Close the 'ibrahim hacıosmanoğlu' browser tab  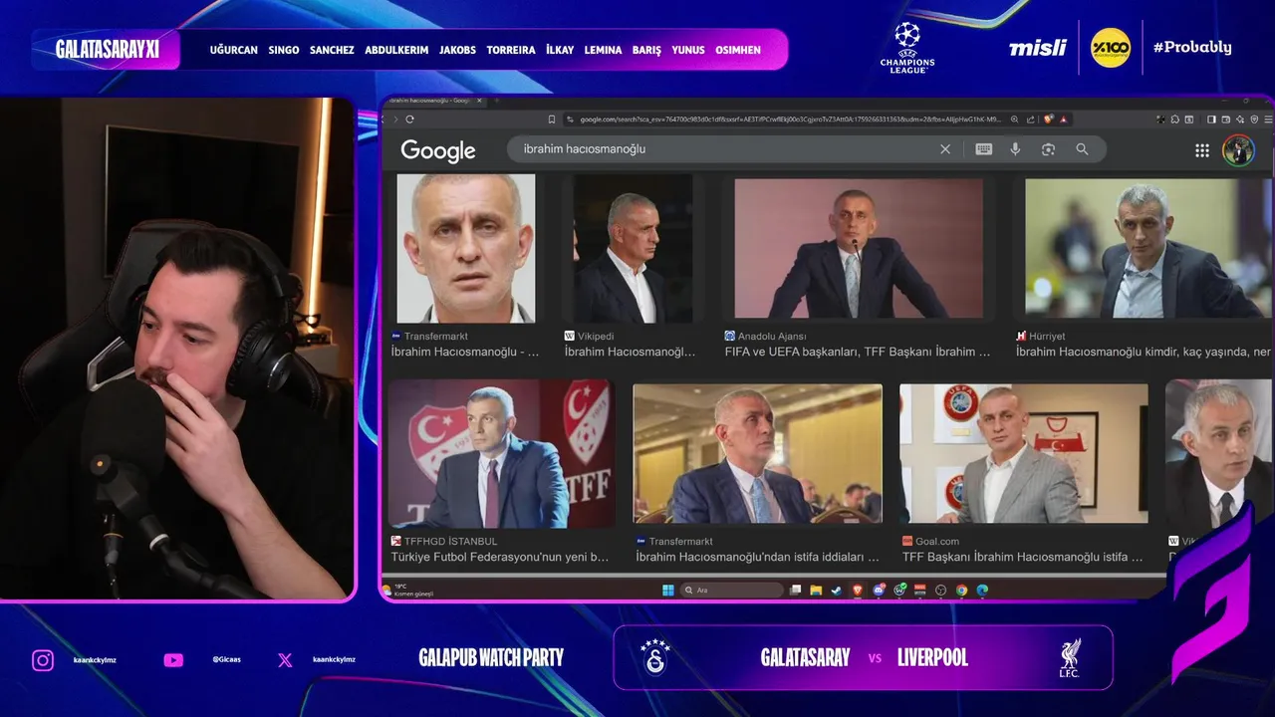480,101
